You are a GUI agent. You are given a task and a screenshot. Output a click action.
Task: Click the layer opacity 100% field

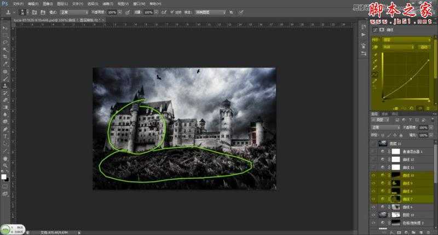pos(423,127)
